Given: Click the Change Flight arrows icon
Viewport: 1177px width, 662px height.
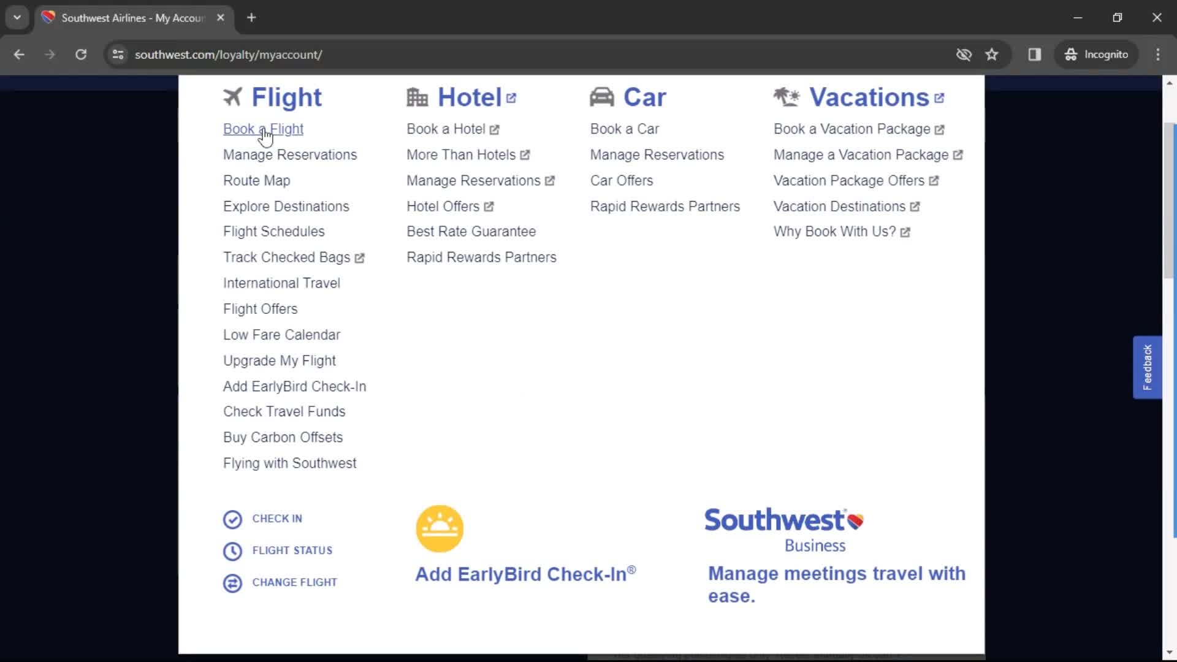Looking at the screenshot, I should pyautogui.click(x=233, y=582).
